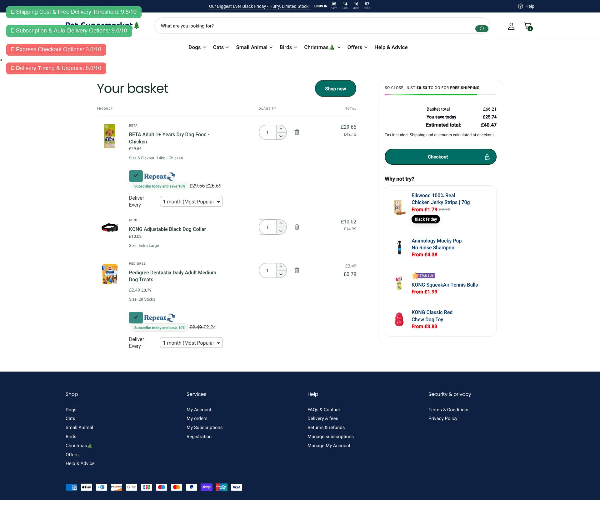This screenshot has width=600, height=520.
Task: Click the product search input field
Action: 312,26
